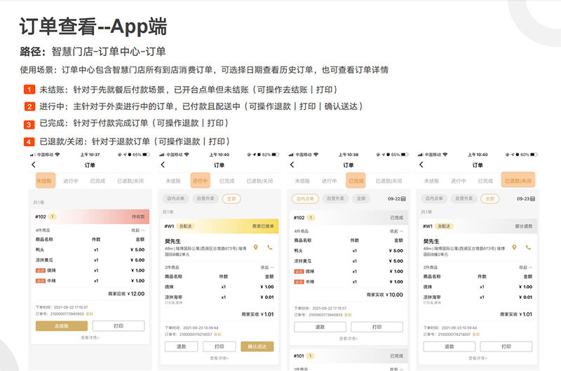This screenshot has width=561, height=371.
Task: Copy order number 2100000173940933 in 待收款 card
Action: pyautogui.click(x=90, y=314)
